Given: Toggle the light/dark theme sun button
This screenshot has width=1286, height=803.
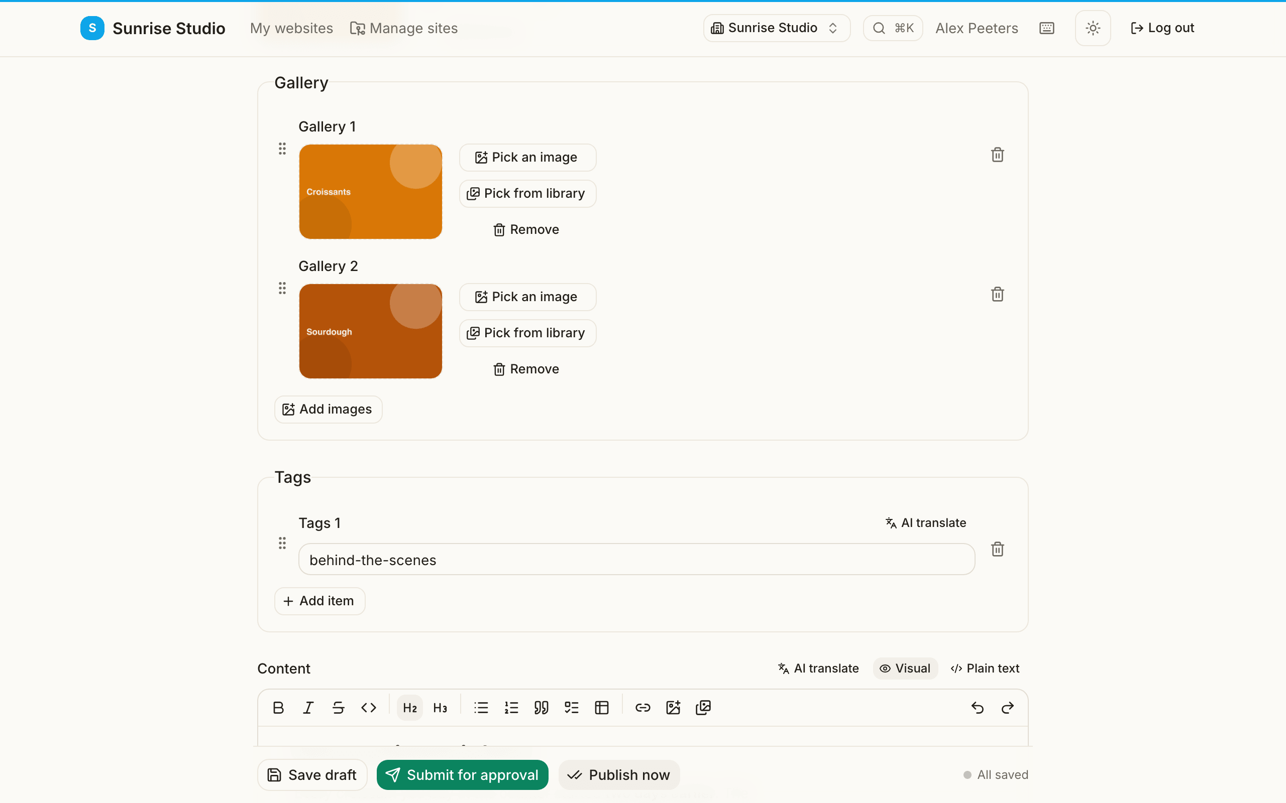Looking at the screenshot, I should click(1093, 28).
